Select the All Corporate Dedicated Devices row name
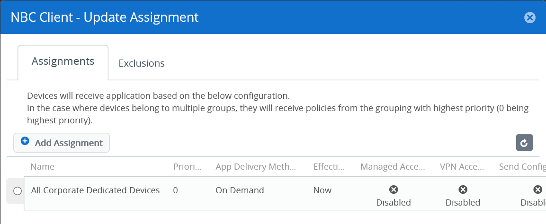546x224 pixels. tap(95, 190)
